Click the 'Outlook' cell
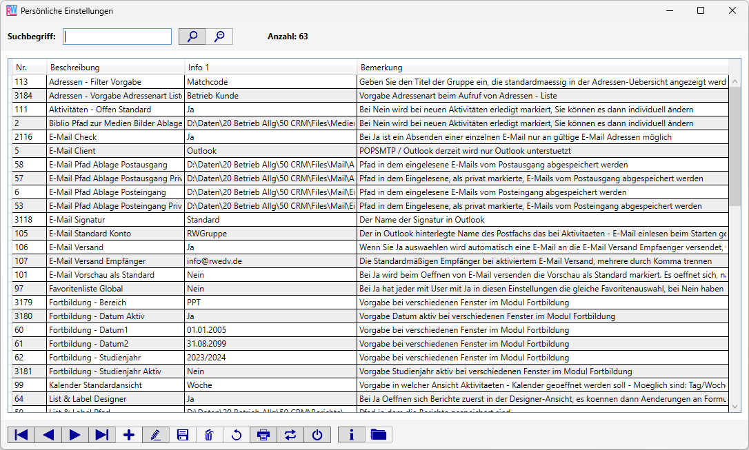The width and height of the screenshot is (749, 450). [271, 151]
